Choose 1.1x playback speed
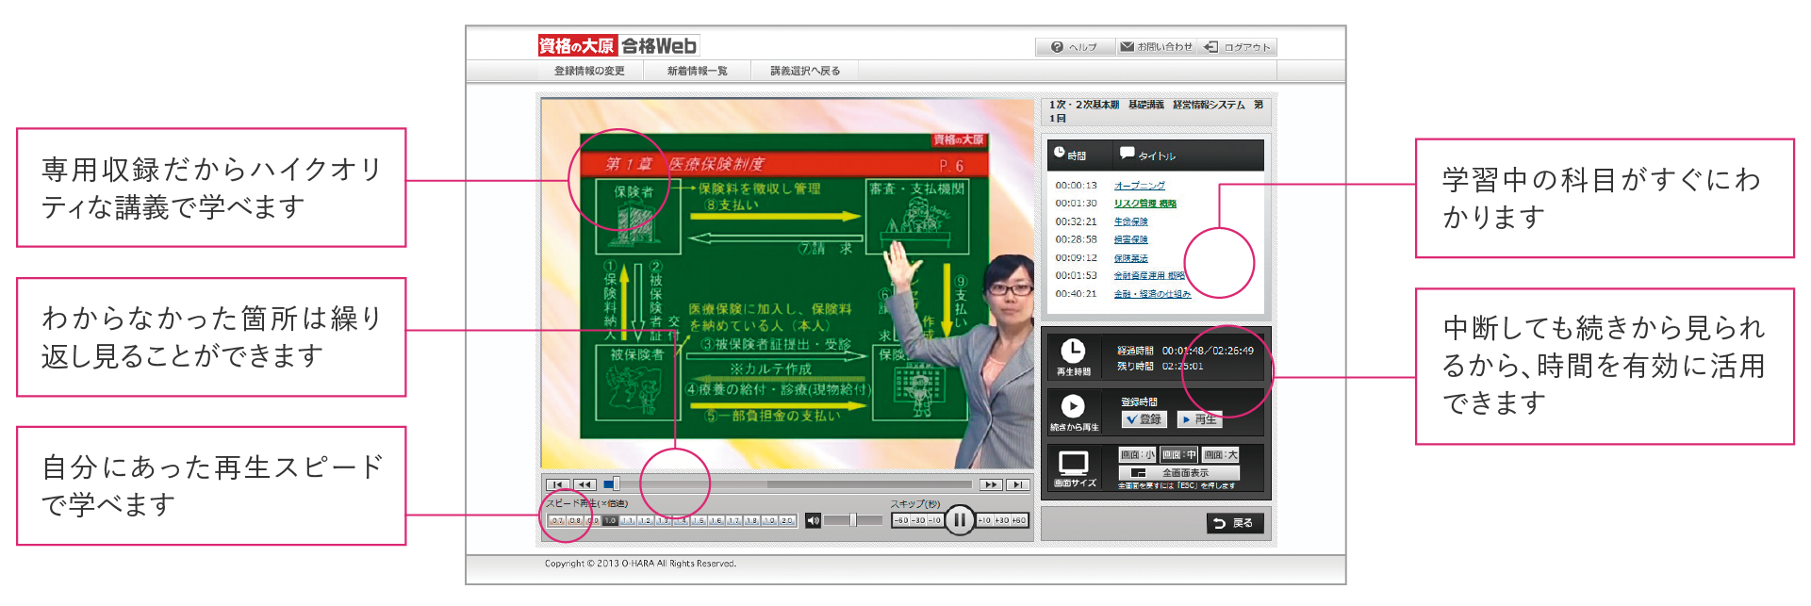The height and width of the screenshot is (606, 1811). 628,520
